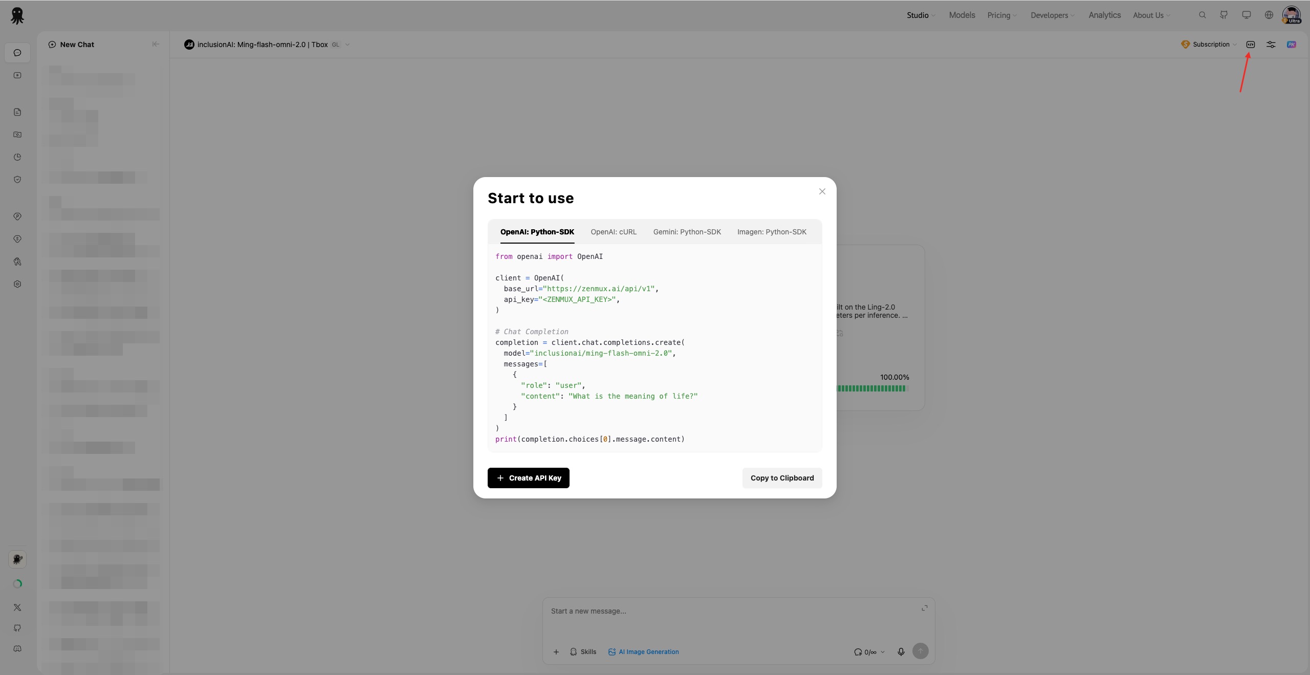Open the X (Twitter) link in sidebar
The image size is (1310, 675).
tap(17, 607)
